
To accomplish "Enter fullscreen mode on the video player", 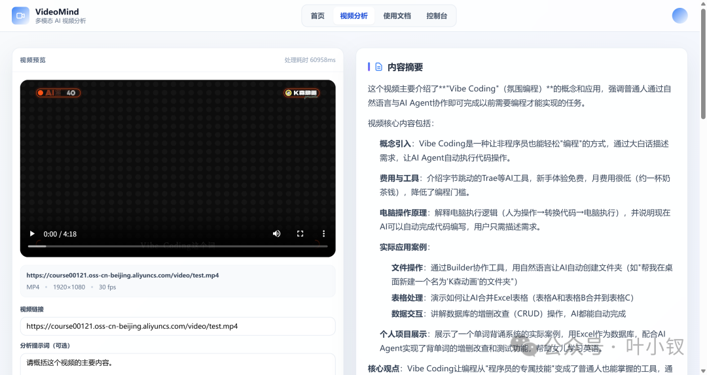I will (x=300, y=234).
